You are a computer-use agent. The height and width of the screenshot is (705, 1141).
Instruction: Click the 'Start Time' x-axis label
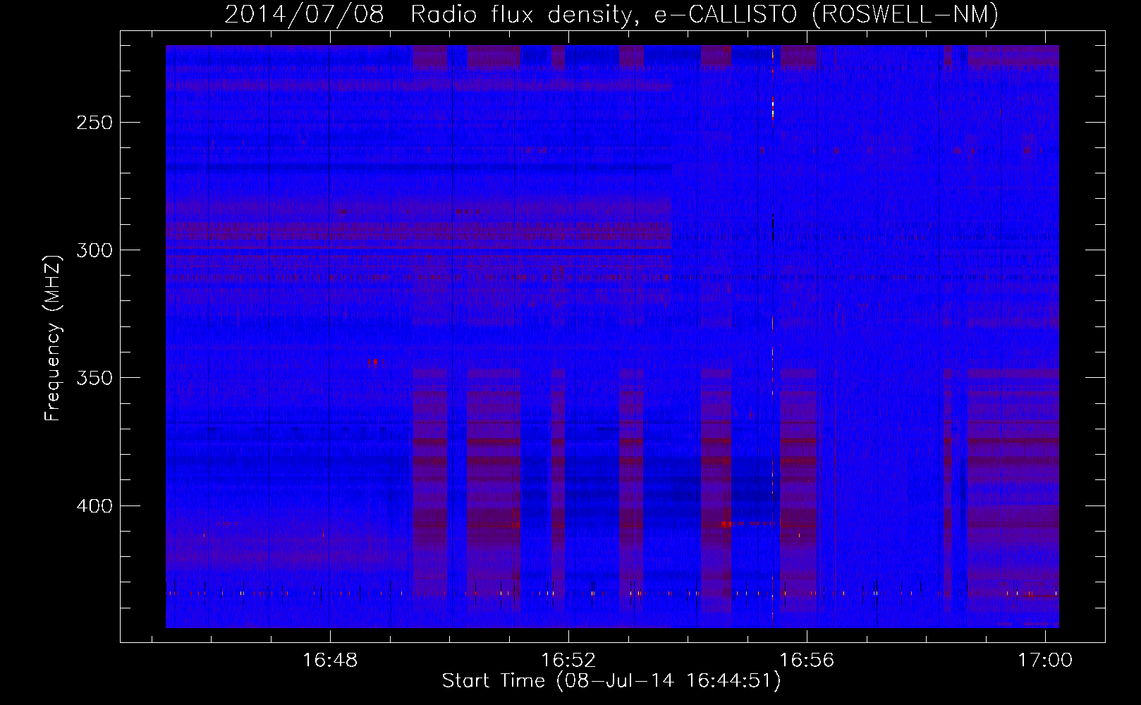pyautogui.click(x=493, y=681)
